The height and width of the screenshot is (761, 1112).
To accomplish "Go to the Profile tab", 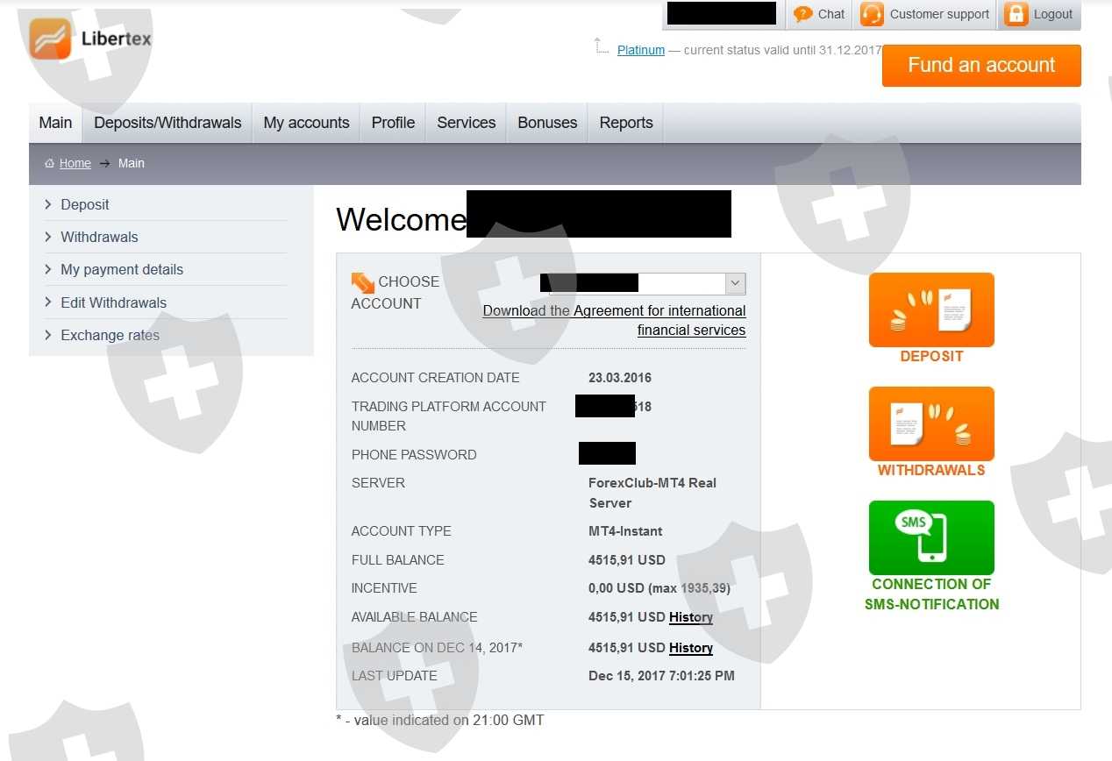I will 393,123.
